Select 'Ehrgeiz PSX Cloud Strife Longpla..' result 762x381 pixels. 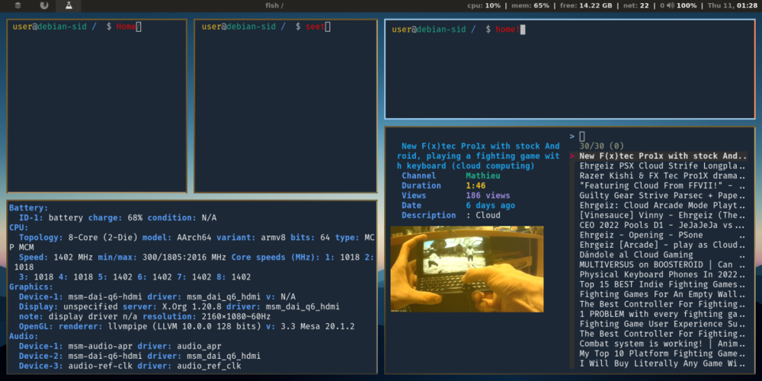[x=662, y=165]
